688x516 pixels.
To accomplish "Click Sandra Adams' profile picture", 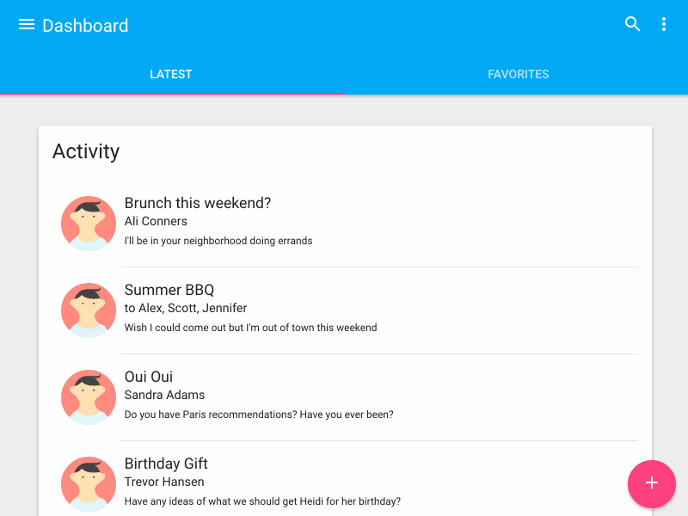I will coord(88,396).
